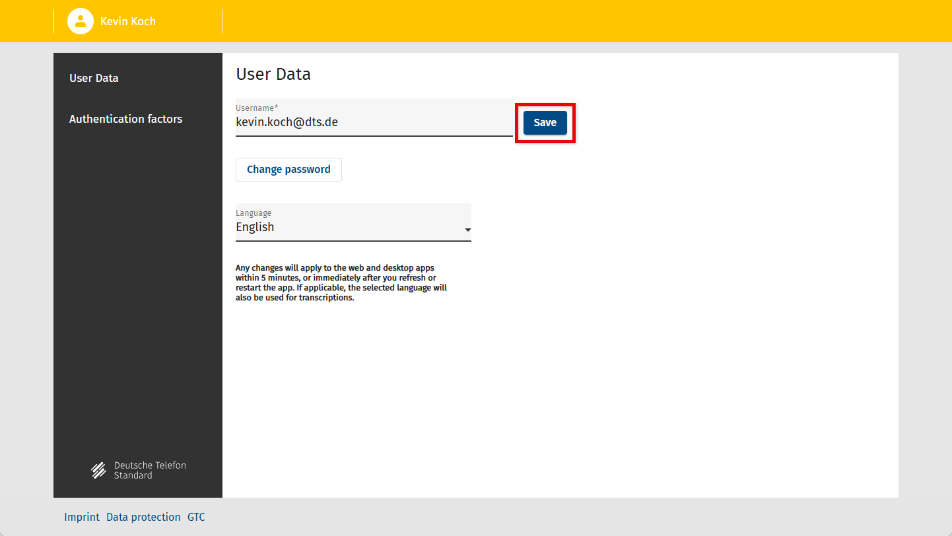952x536 pixels.
Task: Click the Change password button
Action: tap(289, 170)
